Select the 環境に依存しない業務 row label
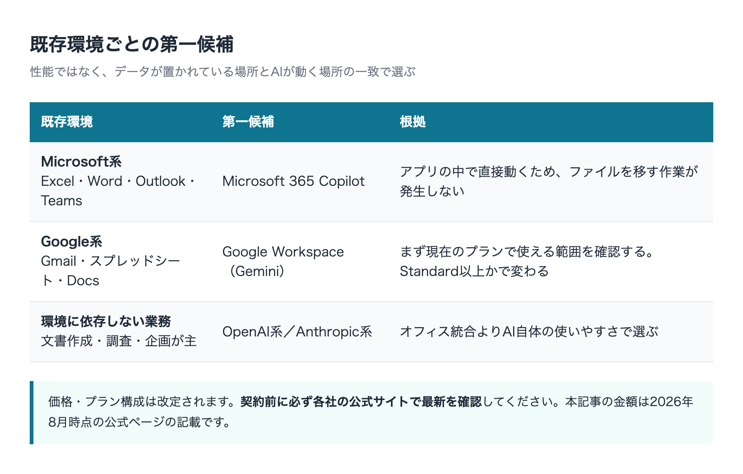The height and width of the screenshot is (474, 743). tap(106, 322)
